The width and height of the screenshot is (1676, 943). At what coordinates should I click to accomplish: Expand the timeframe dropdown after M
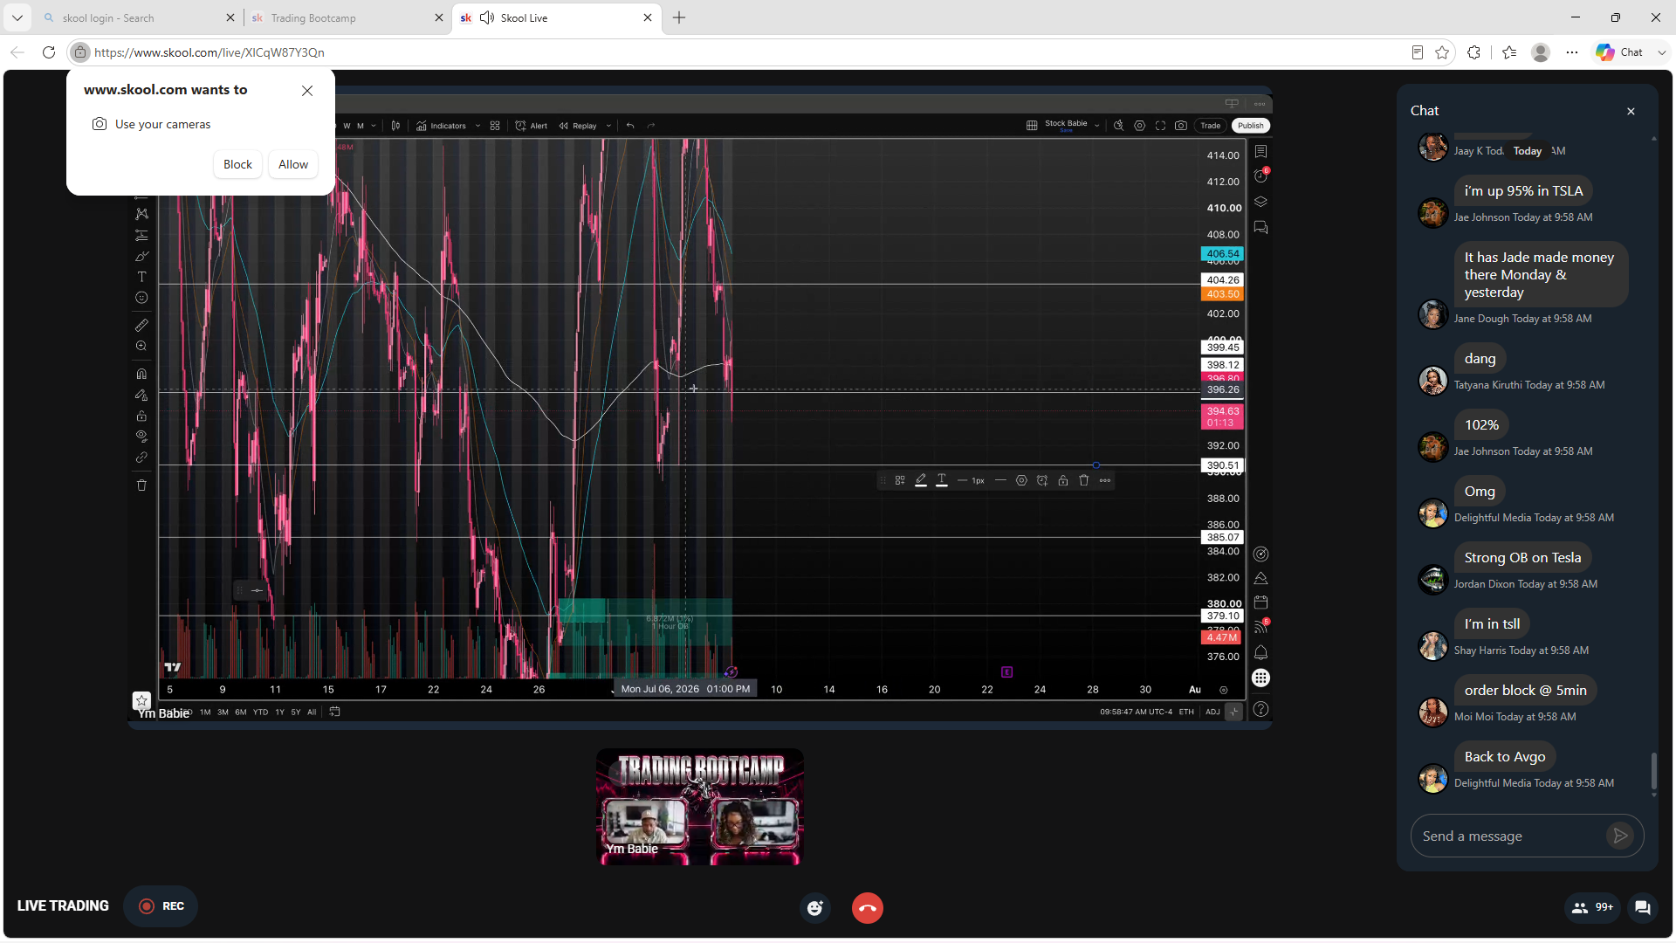374,126
